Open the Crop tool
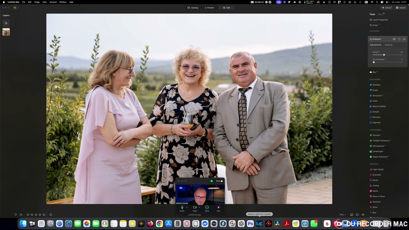This screenshot has width=409, height=230. click(374, 25)
